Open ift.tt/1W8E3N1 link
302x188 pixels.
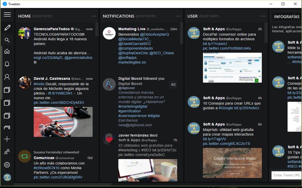60,93
